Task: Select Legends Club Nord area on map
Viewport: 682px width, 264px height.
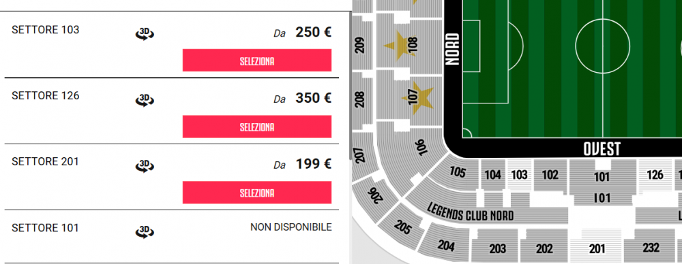Action: (471, 212)
